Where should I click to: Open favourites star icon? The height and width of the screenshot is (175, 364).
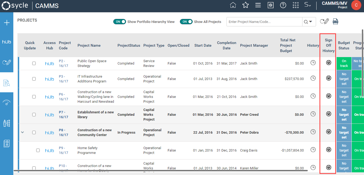click(x=245, y=5)
